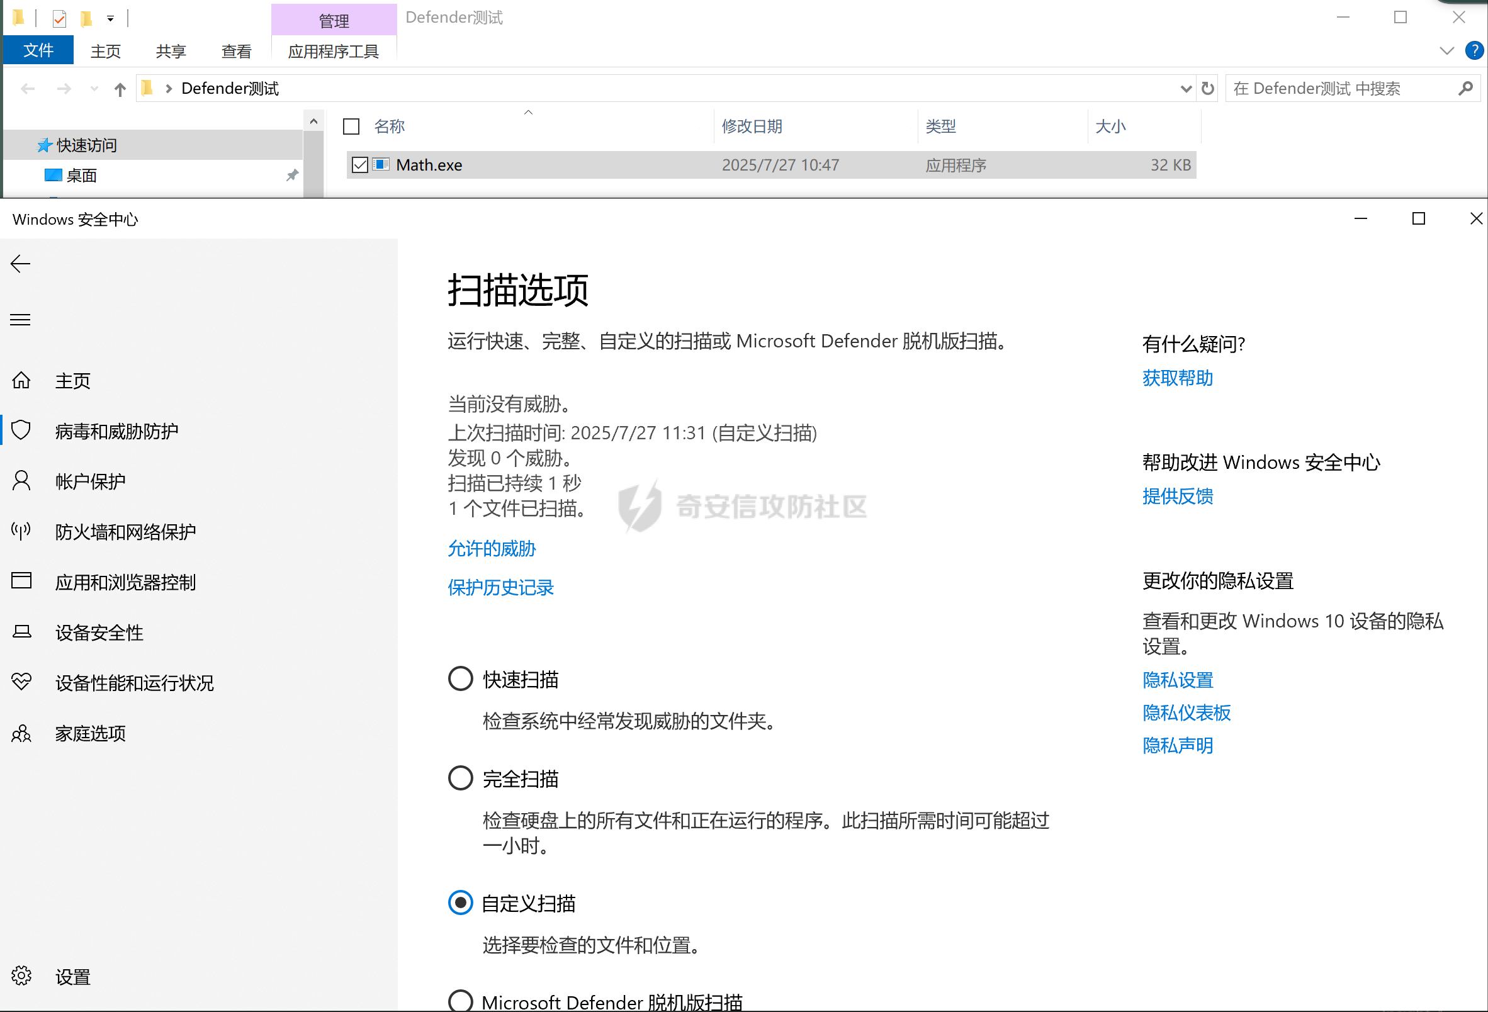Image resolution: width=1488 pixels, height=1012 pixels.
Task: Open the 文件 tab in Explorer
Action: [38, 50]
